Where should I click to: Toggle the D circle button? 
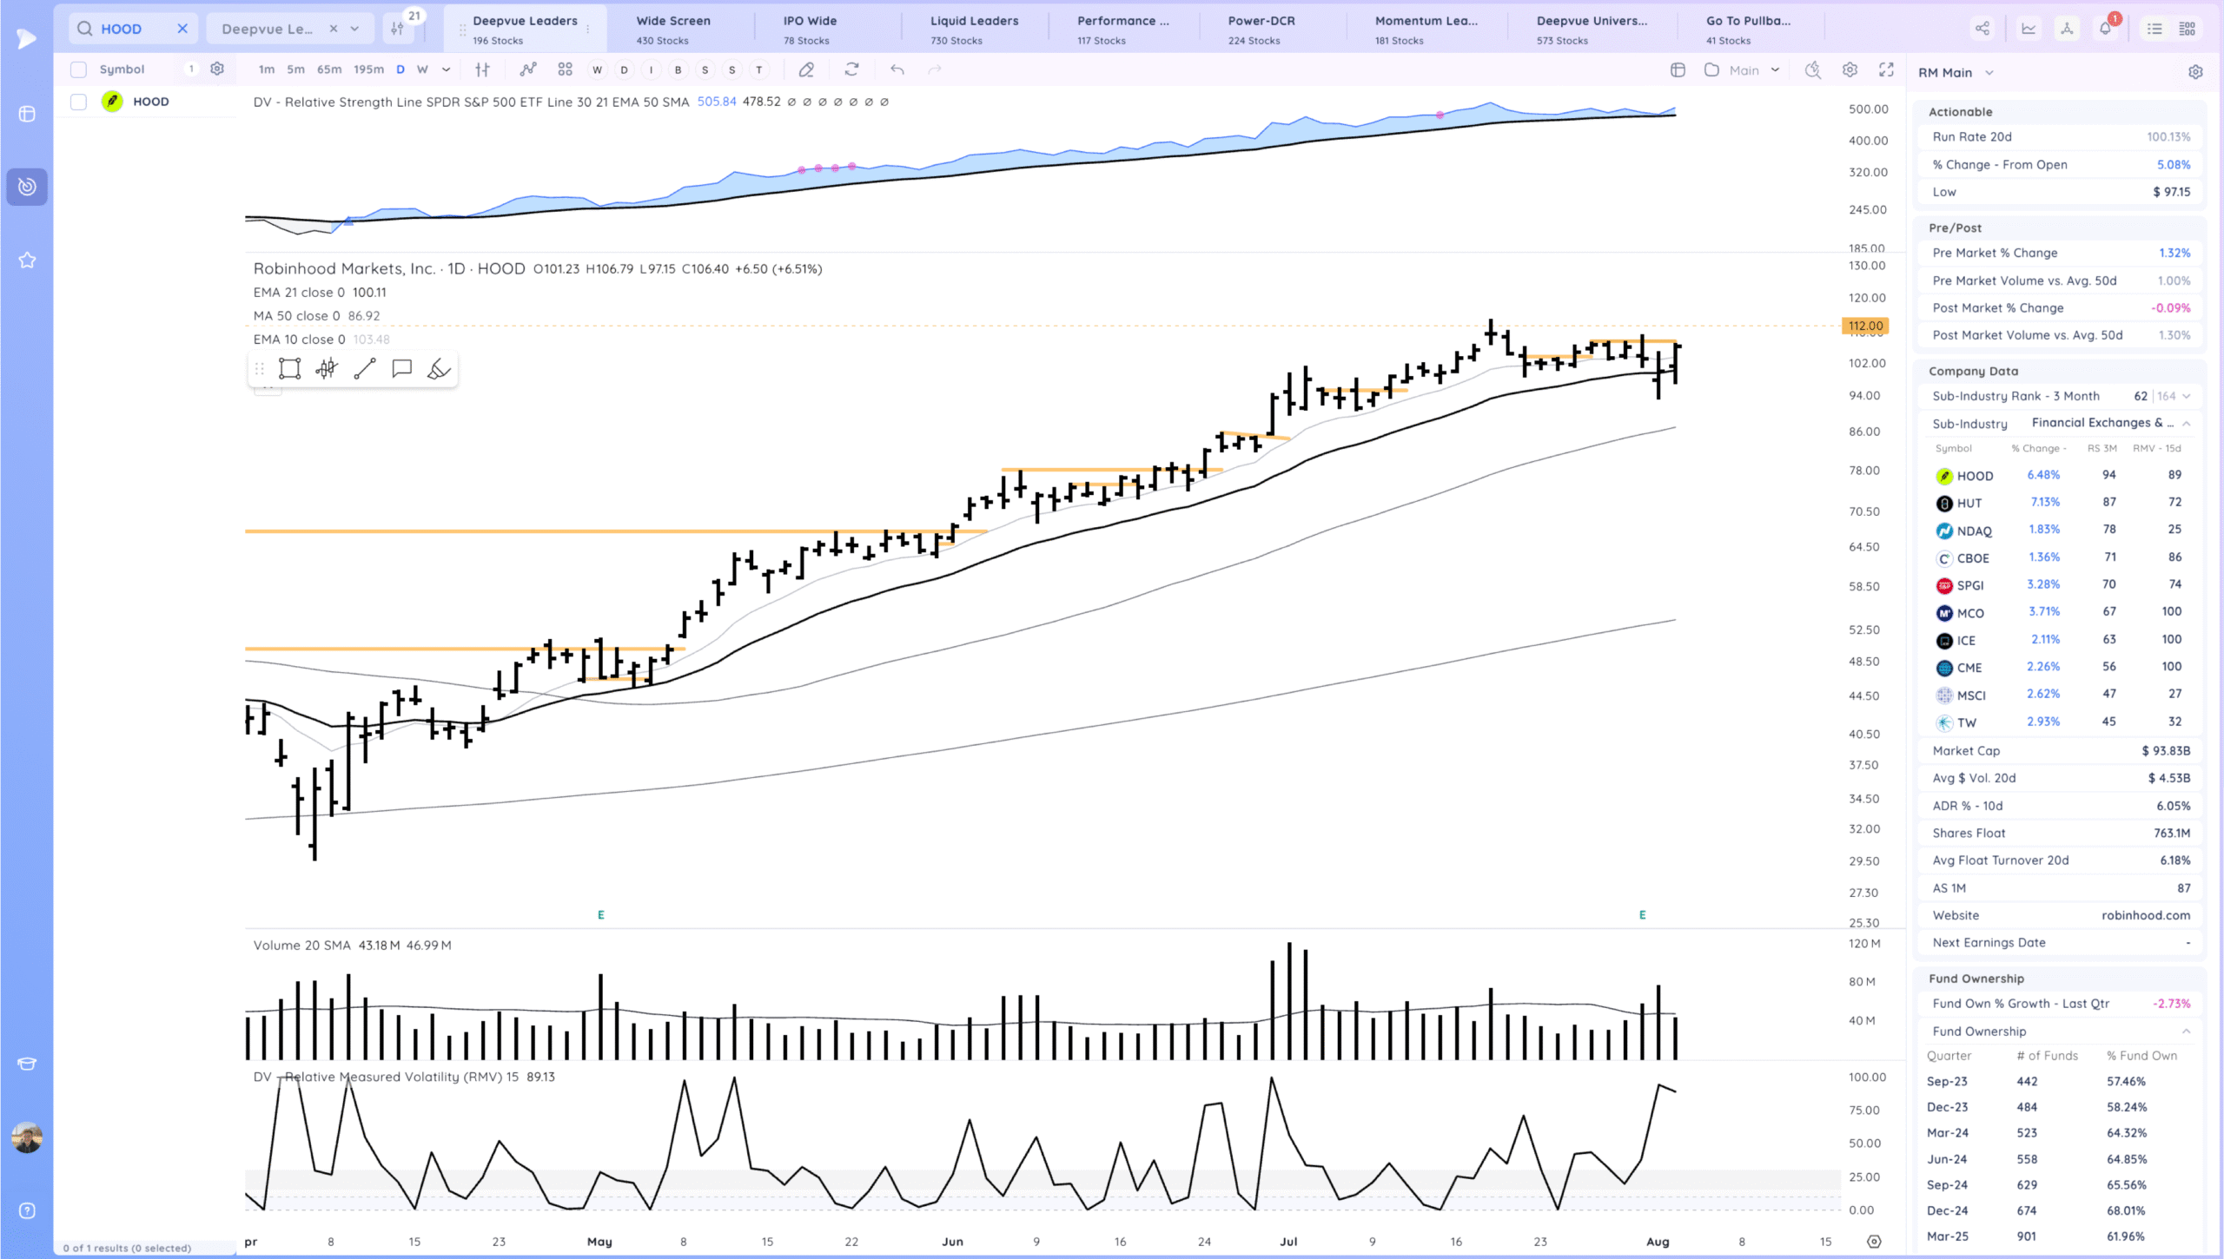624,69
